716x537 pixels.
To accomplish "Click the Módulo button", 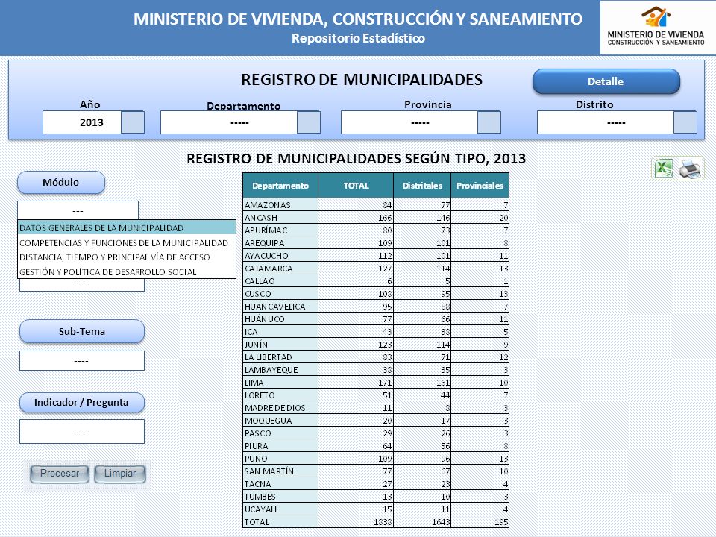I will click(x=61, y=182).
